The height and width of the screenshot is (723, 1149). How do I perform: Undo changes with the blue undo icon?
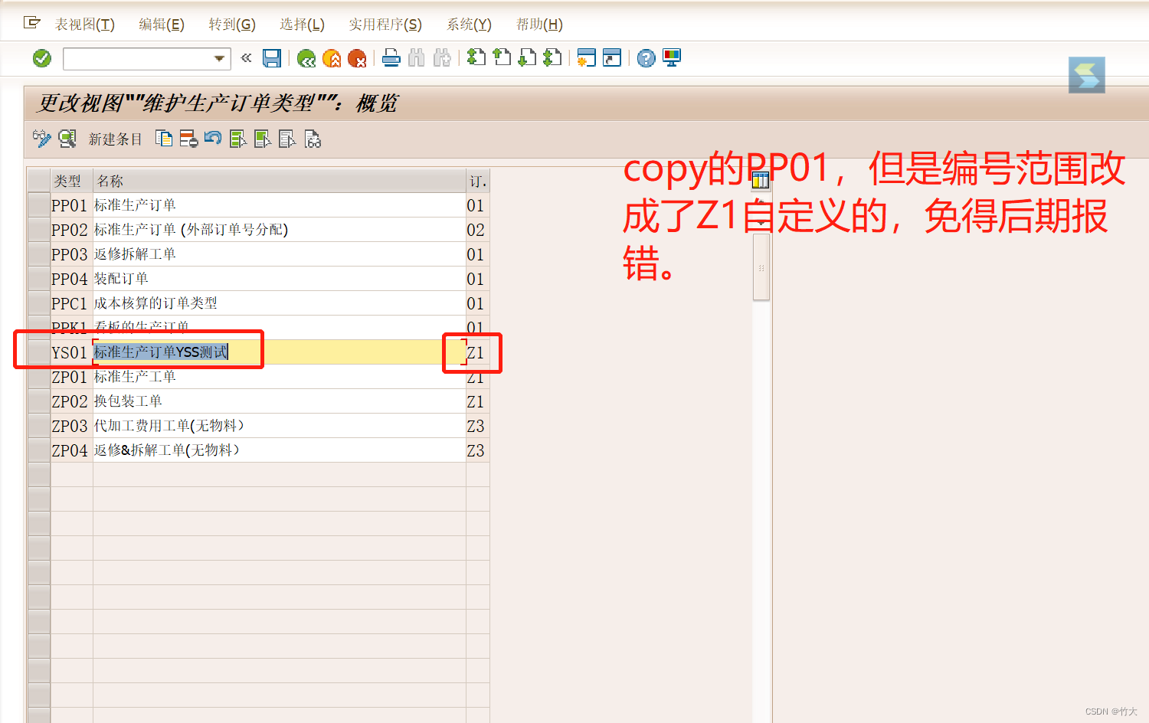point(213,139)
